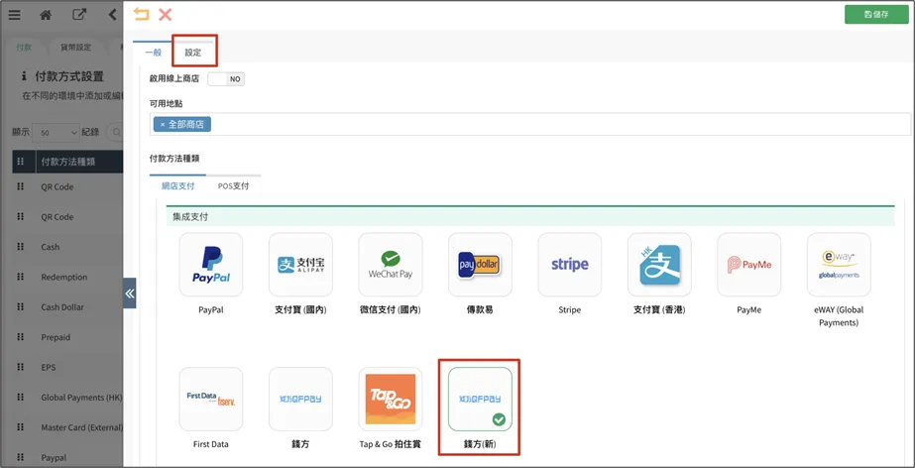Choose the PayPal payment tile
Image resolution: width=915 pixels, height=468 pixels.
tap(211, 265)
